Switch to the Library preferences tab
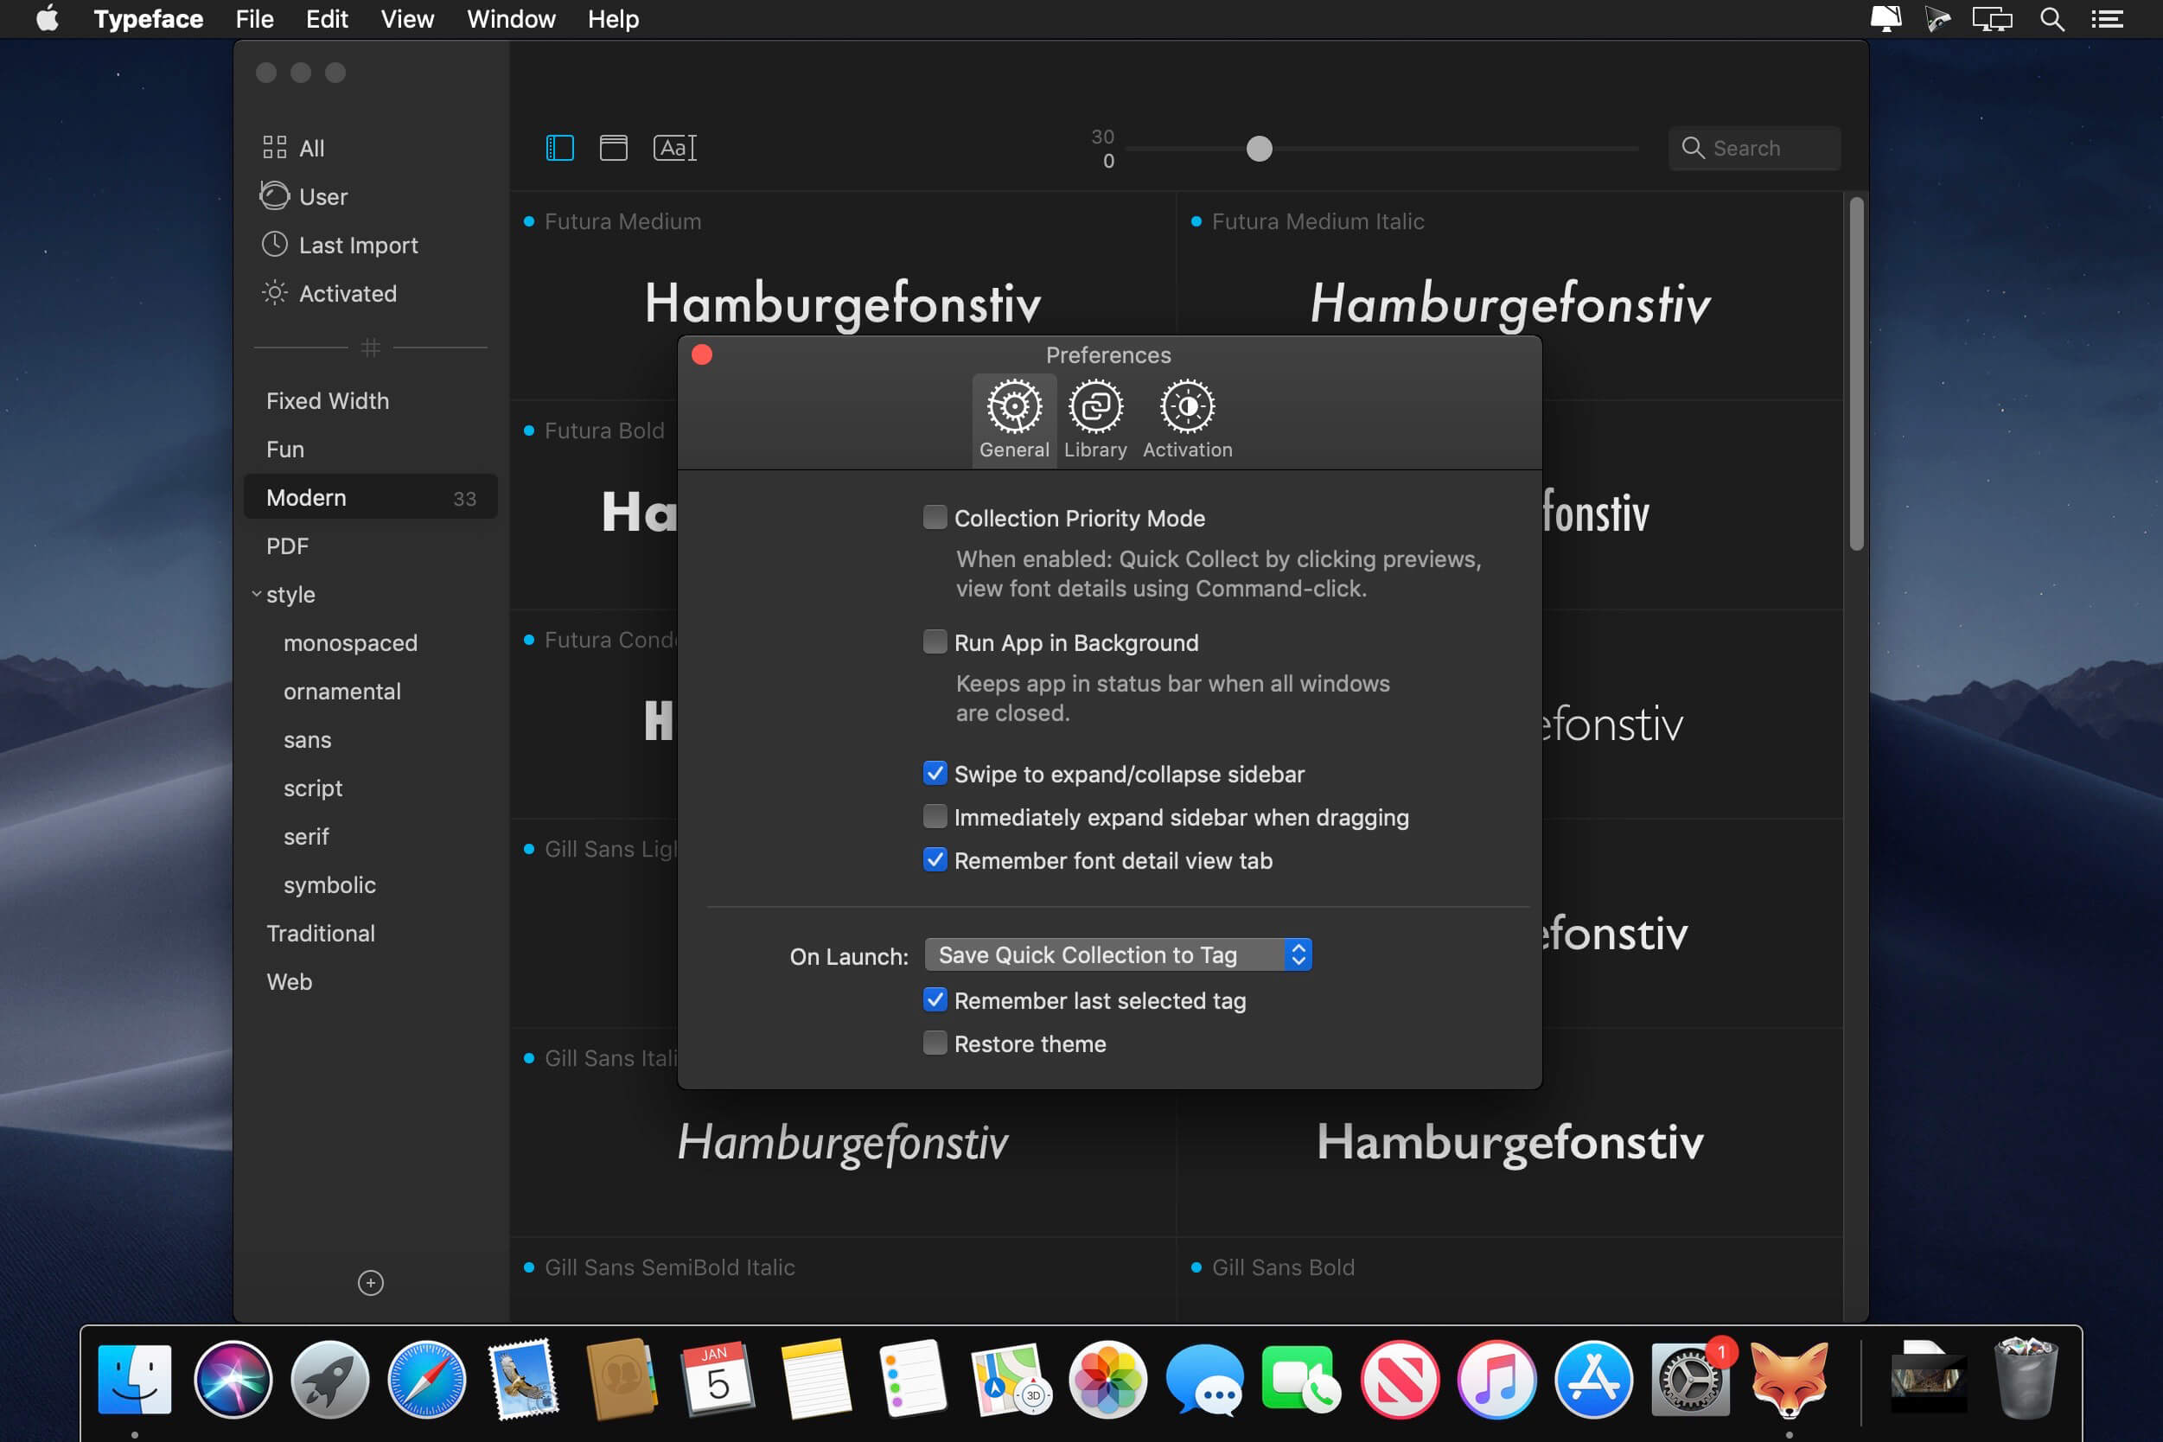Viewport: 2163px width, 1442px height. [x=1095, y=419]
